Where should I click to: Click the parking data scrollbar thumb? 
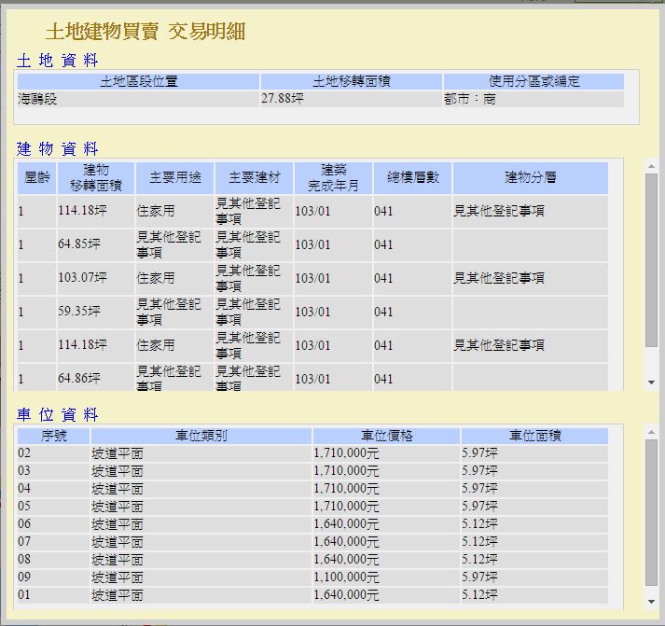[x=651, y=513]
